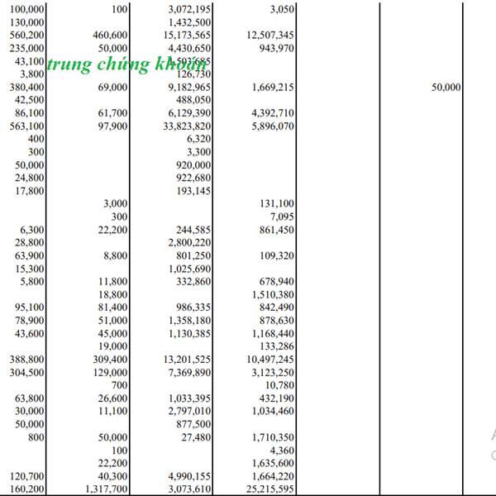Select the 380,400 cell
The width and height of the screenshot is (496, 496).
tap(27, 88)
